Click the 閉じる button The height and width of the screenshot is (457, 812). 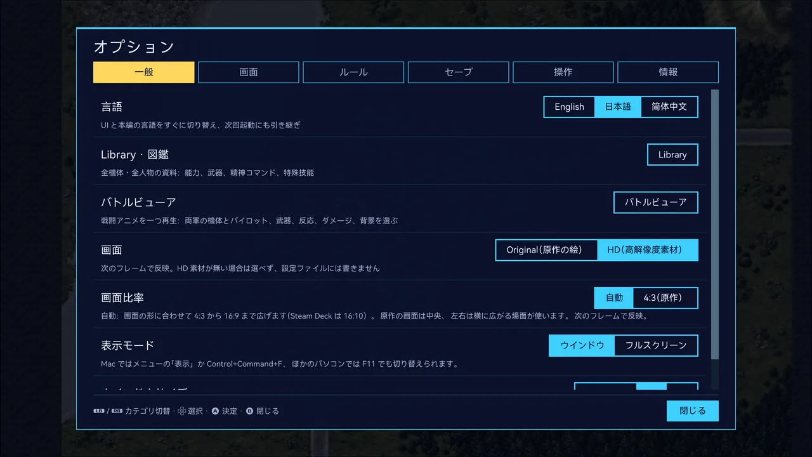693,411
